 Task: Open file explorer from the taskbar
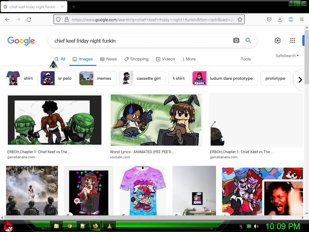[56, 226]
